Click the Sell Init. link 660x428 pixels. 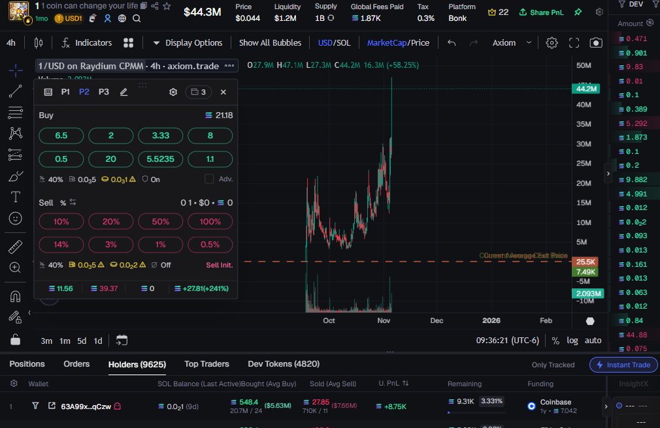pos(220,265)
